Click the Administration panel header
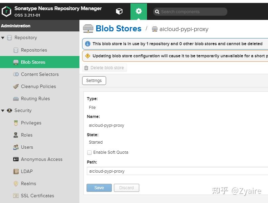Image resolution: width=268 pixels, height=203 pixels. click(x=40, y=26)
